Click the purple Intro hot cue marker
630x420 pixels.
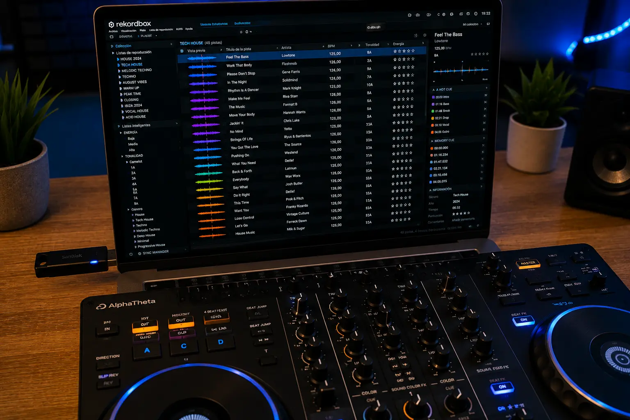click(433, 97)
